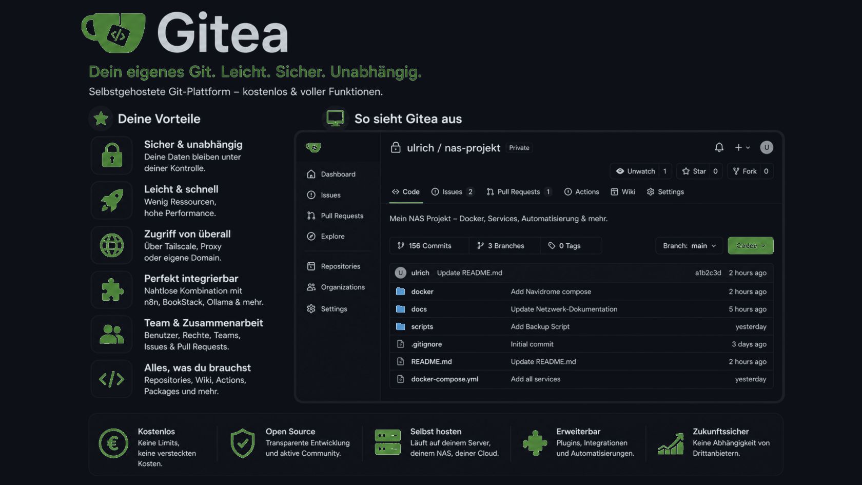This screenshot has width=862, height=485.
Task: Fork the repository
Action: coord(745,171)
